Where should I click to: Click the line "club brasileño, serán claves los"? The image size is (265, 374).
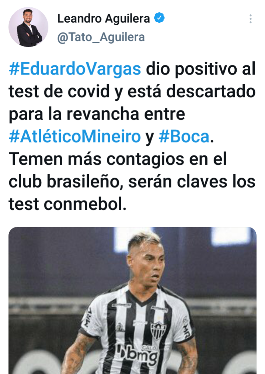132,182
